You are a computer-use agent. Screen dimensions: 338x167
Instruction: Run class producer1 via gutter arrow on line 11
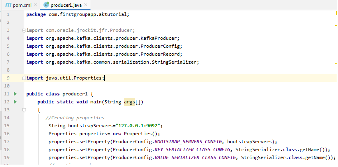(15, 94)
